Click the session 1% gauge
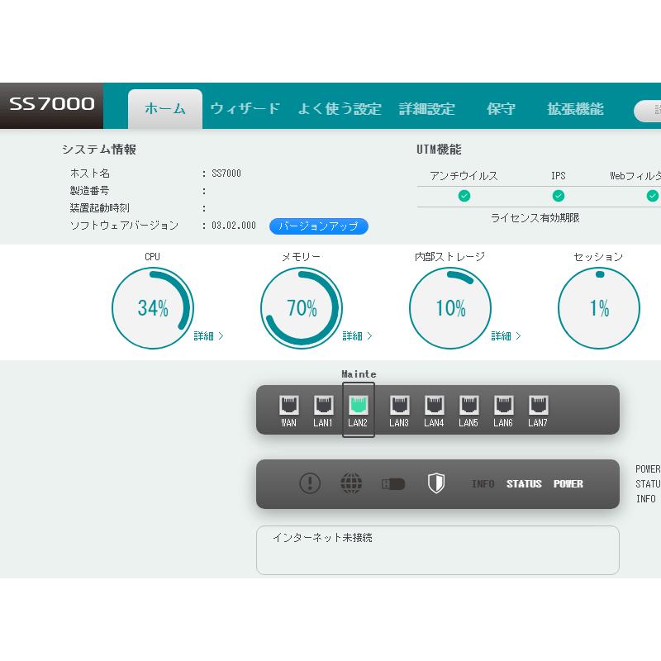 point(599,308)
